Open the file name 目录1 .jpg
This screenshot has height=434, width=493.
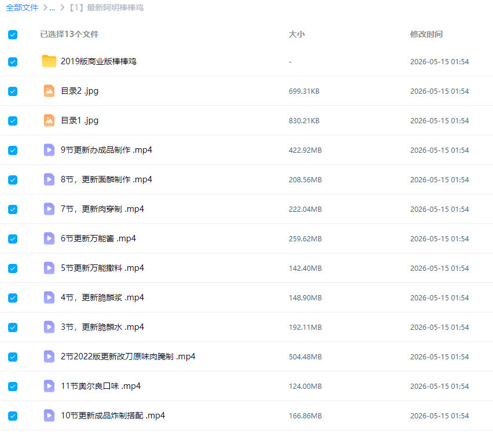click(x=79, y=120)
